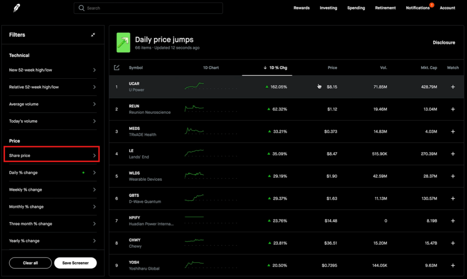Viewport: 467px width, 279px height.
Task: Open the Disclosure link
Action: click(x=444, y=42)
